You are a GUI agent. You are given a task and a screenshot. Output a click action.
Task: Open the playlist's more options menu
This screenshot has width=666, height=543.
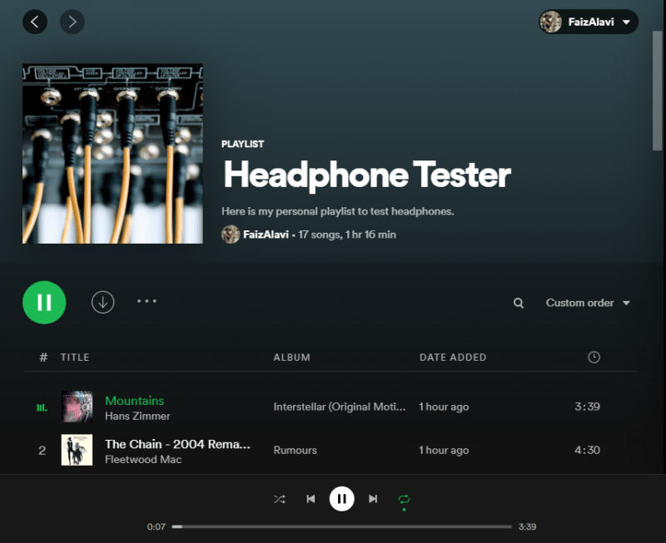[147, 302]
